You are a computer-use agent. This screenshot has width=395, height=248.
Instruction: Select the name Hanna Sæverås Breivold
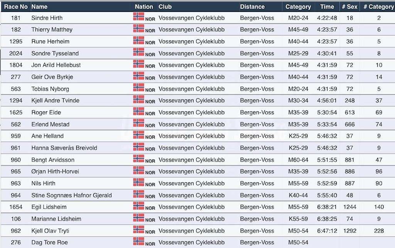(64, 148)
